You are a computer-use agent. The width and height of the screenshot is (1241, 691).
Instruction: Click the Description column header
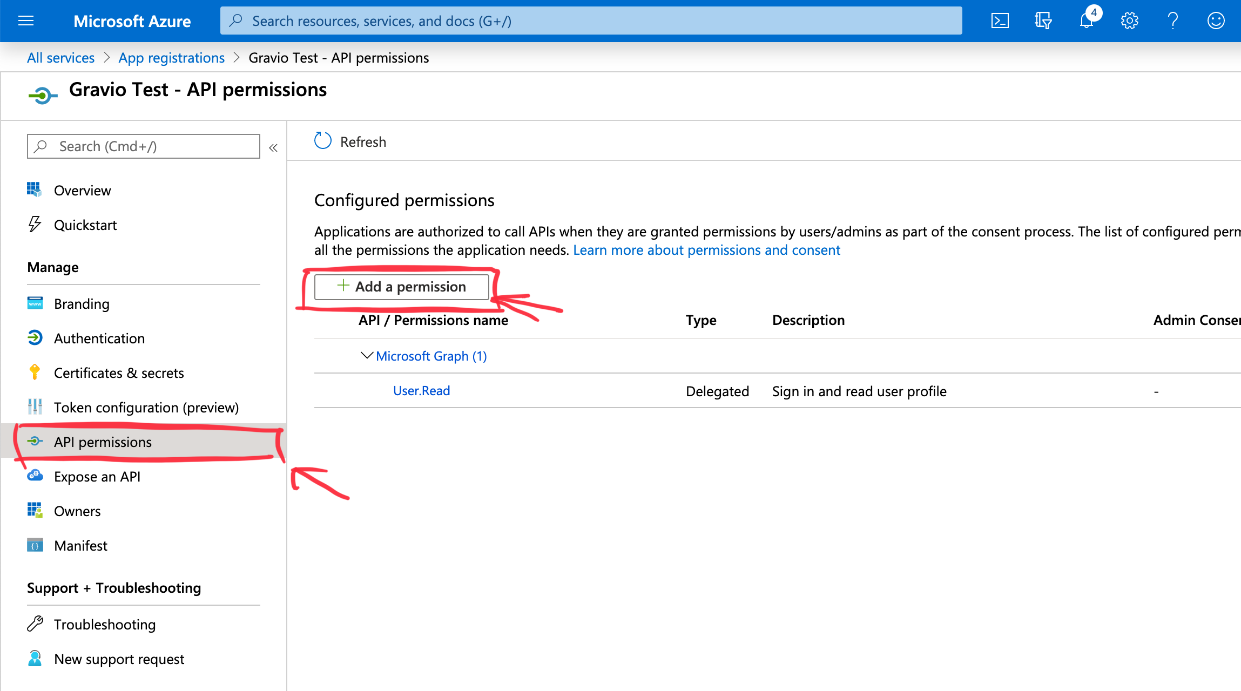(808, 320)
